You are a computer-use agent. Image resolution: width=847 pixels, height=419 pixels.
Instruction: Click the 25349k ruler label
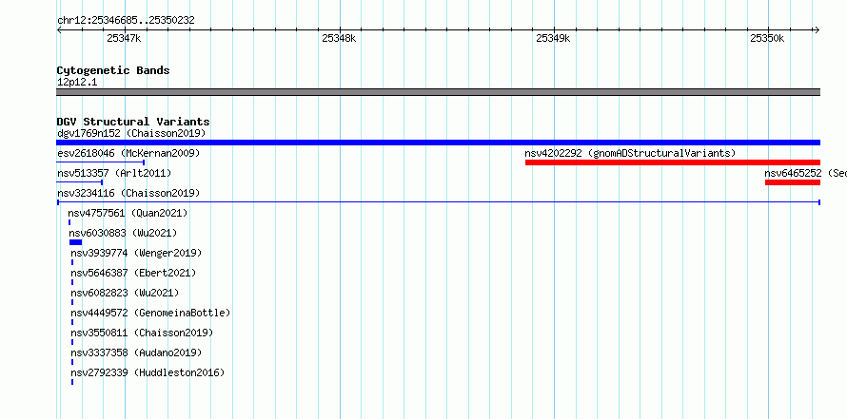(x=553, y=38)
